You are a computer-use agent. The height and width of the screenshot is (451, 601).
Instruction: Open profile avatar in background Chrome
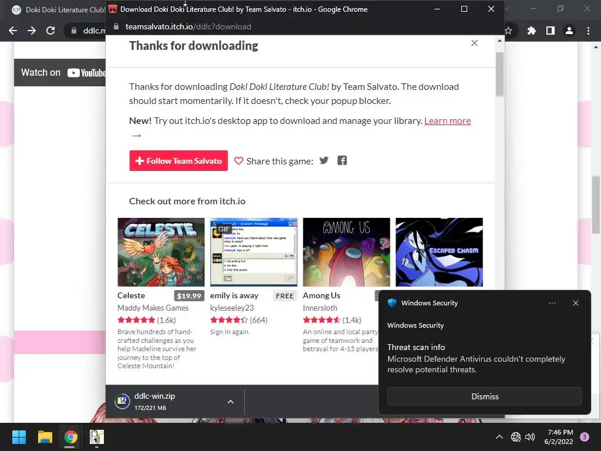(x=569, y=31)
